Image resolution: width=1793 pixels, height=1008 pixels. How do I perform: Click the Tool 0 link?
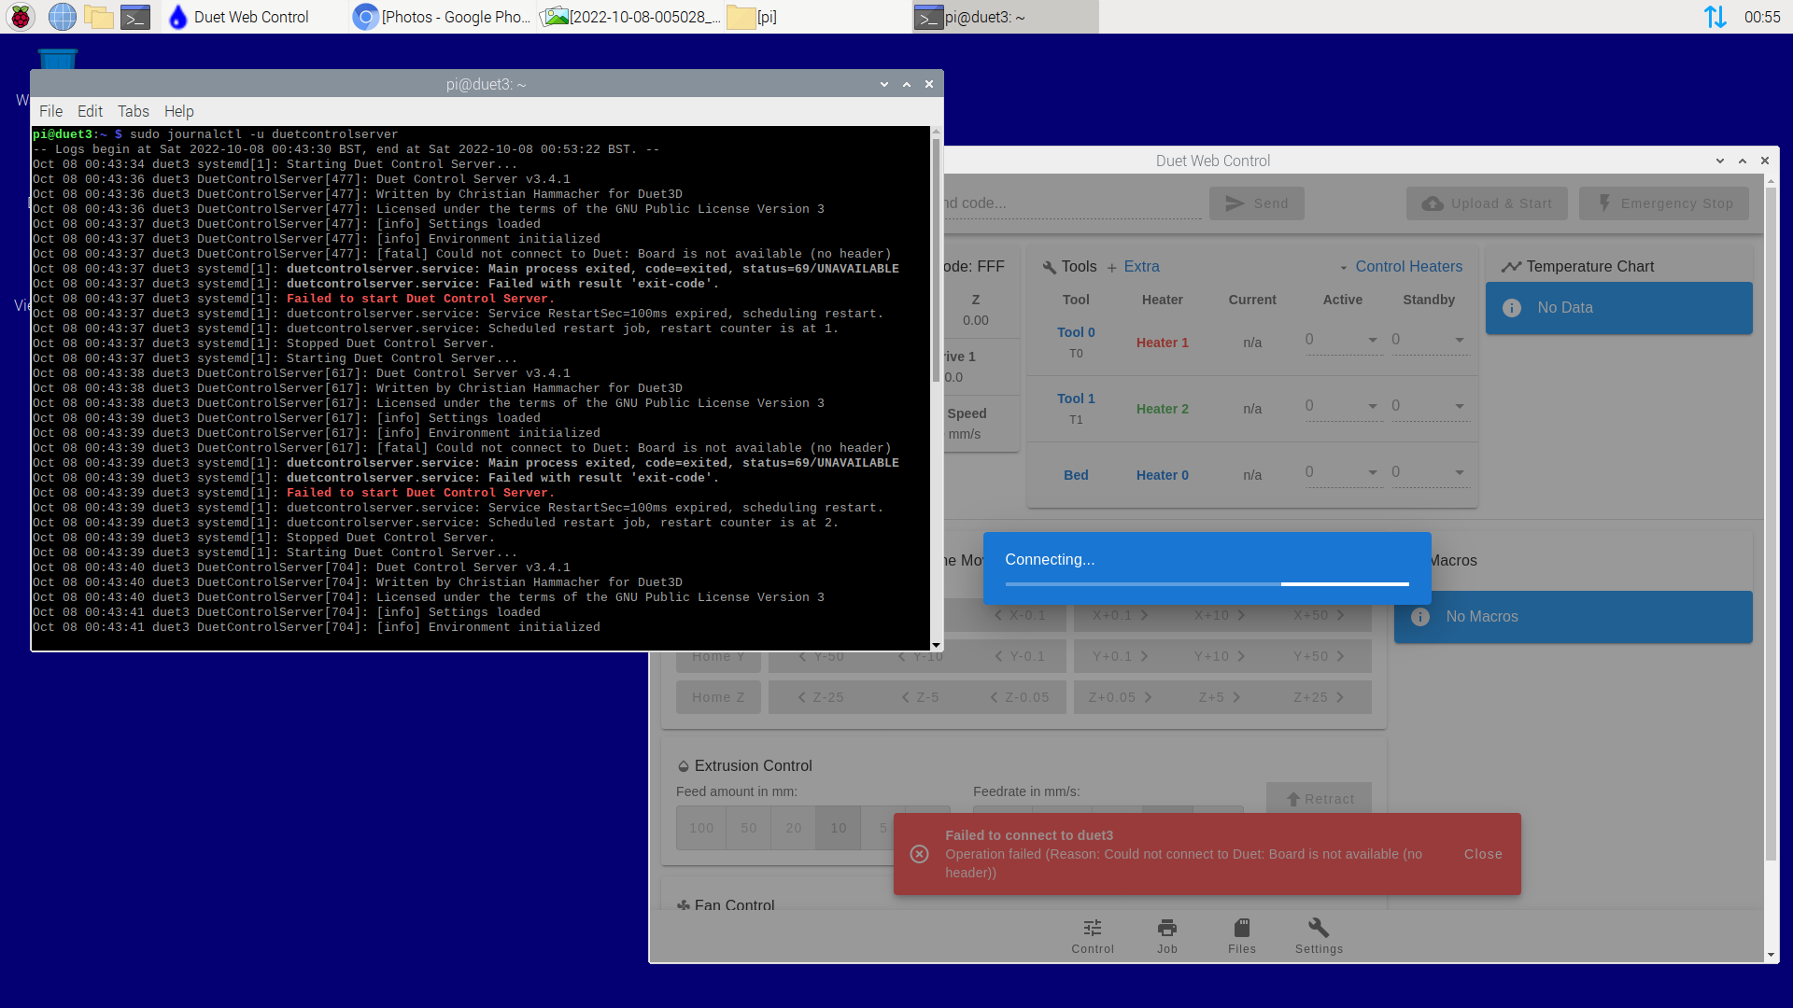[x=1076, y=332]
